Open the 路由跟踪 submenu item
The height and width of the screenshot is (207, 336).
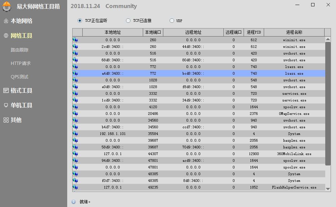19,50
